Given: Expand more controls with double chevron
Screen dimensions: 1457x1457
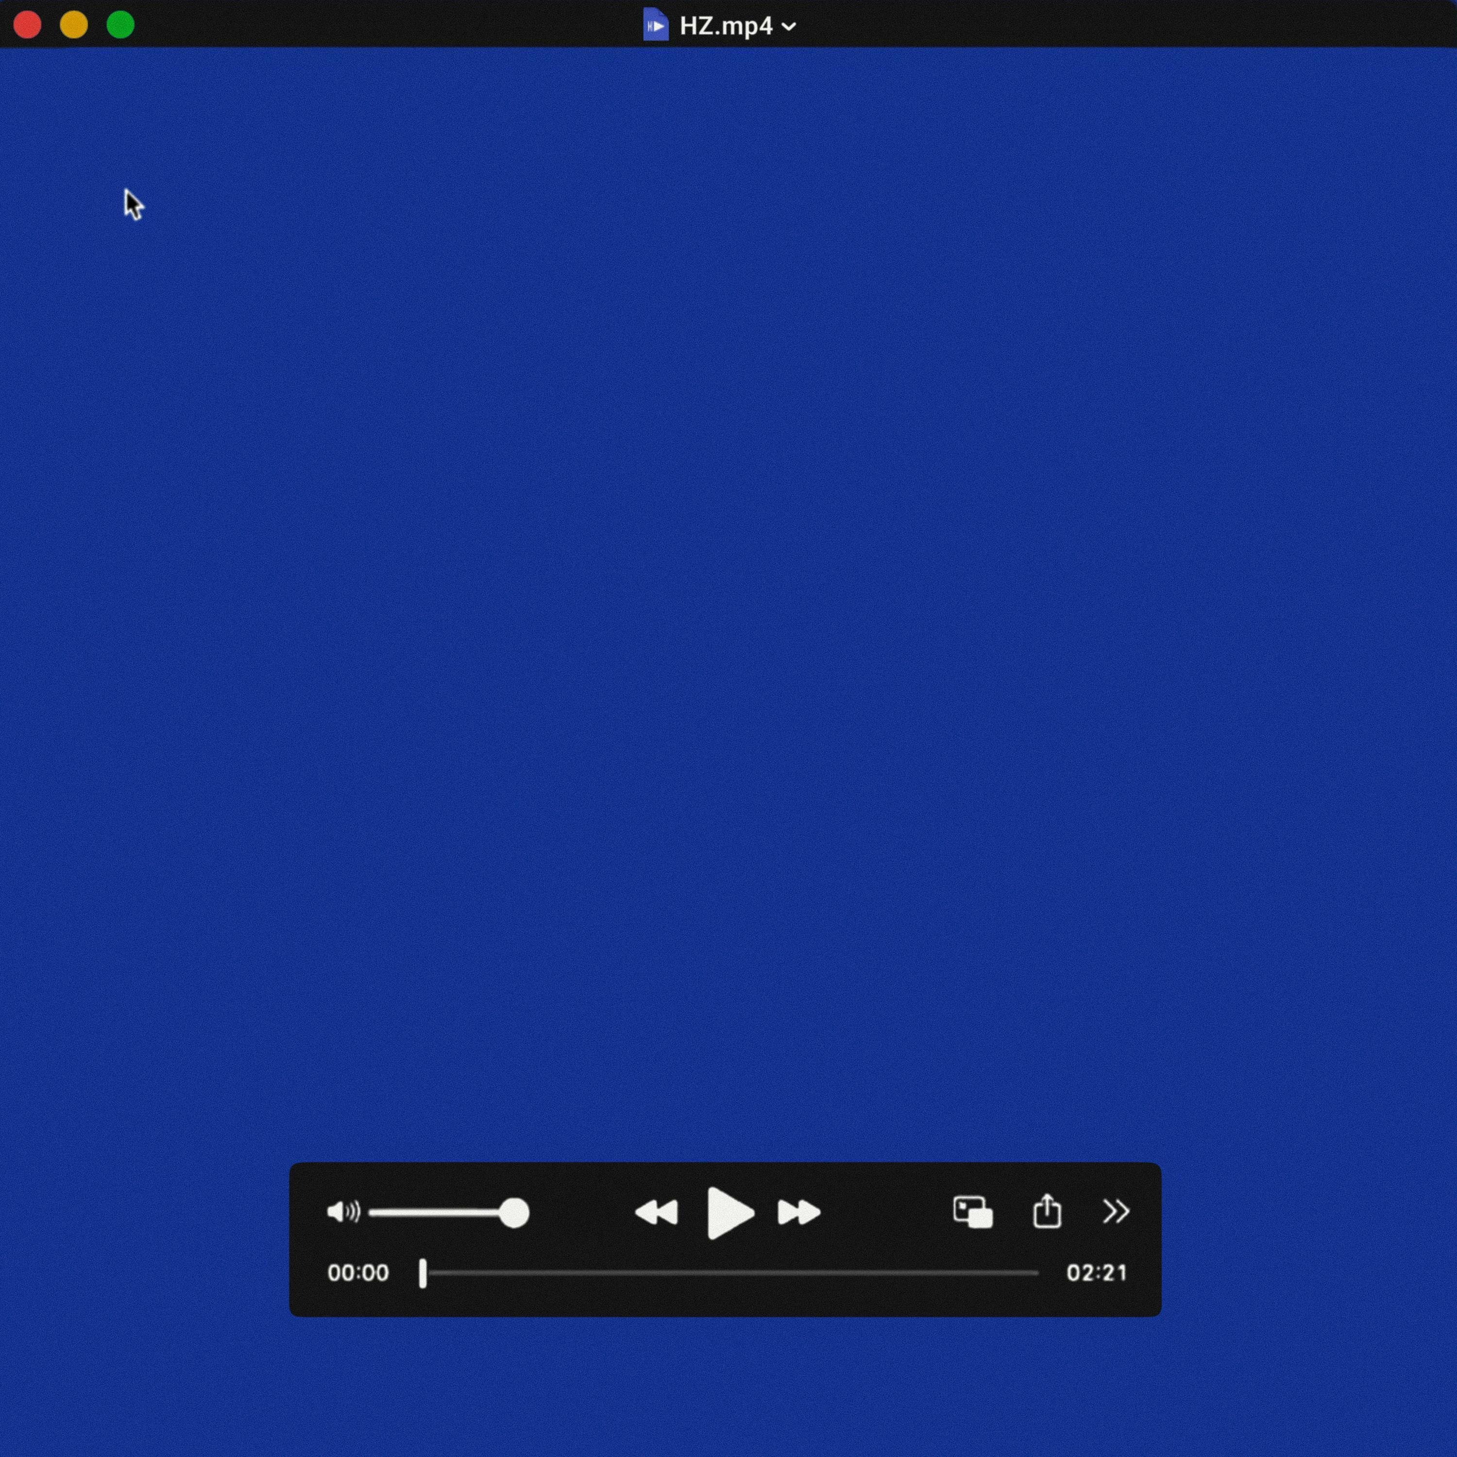Looking at the screenshot, I should [1116, 1212].
